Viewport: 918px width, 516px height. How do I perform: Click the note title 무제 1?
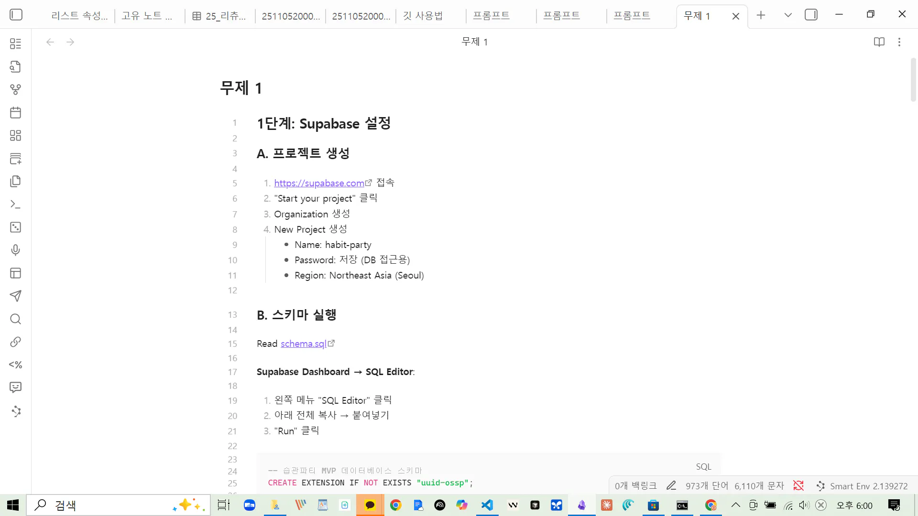click(240, 88)
